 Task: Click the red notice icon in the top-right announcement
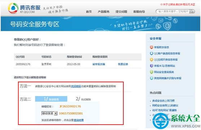coord(161,4)
